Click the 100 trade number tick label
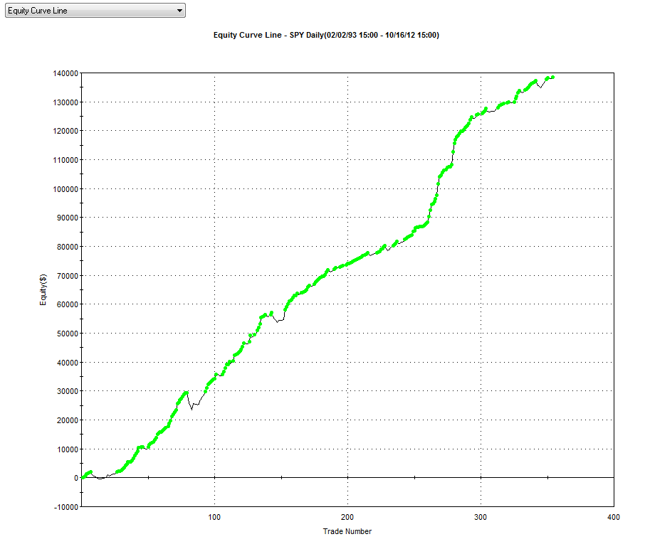 [x=214, y=518]
